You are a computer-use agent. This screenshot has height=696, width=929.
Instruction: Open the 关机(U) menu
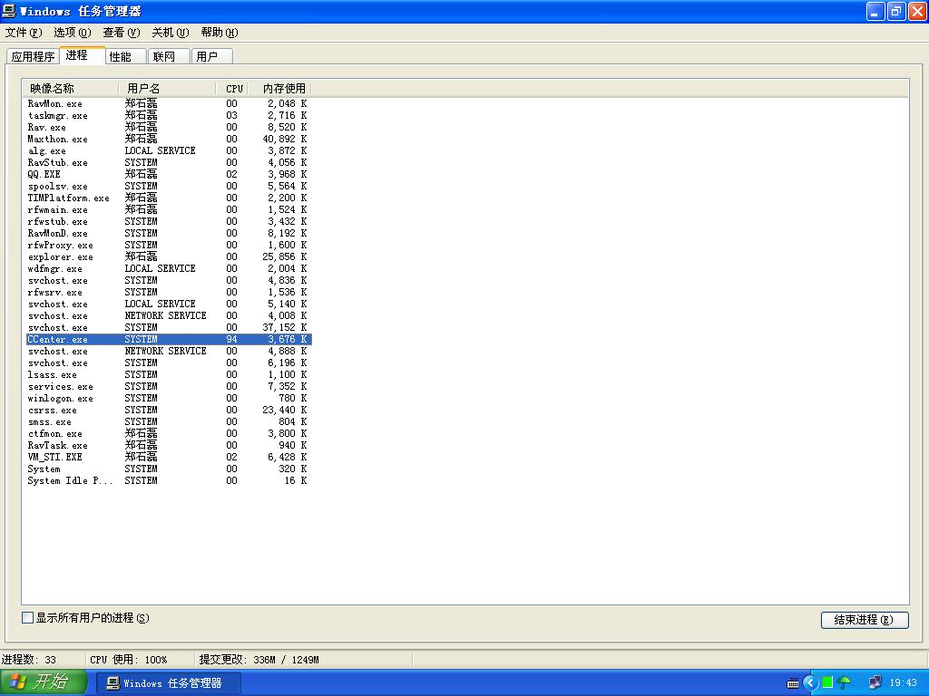point(170,33)
